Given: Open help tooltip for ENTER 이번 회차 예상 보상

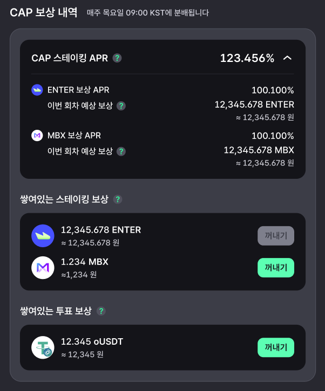Looking at the screenshot, I should tap(121, 106).
